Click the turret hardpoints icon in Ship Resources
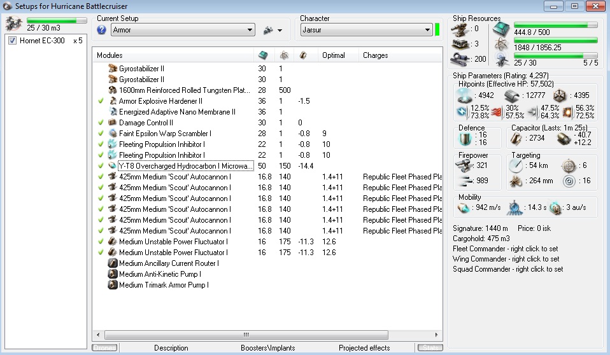 coord(460,29)
